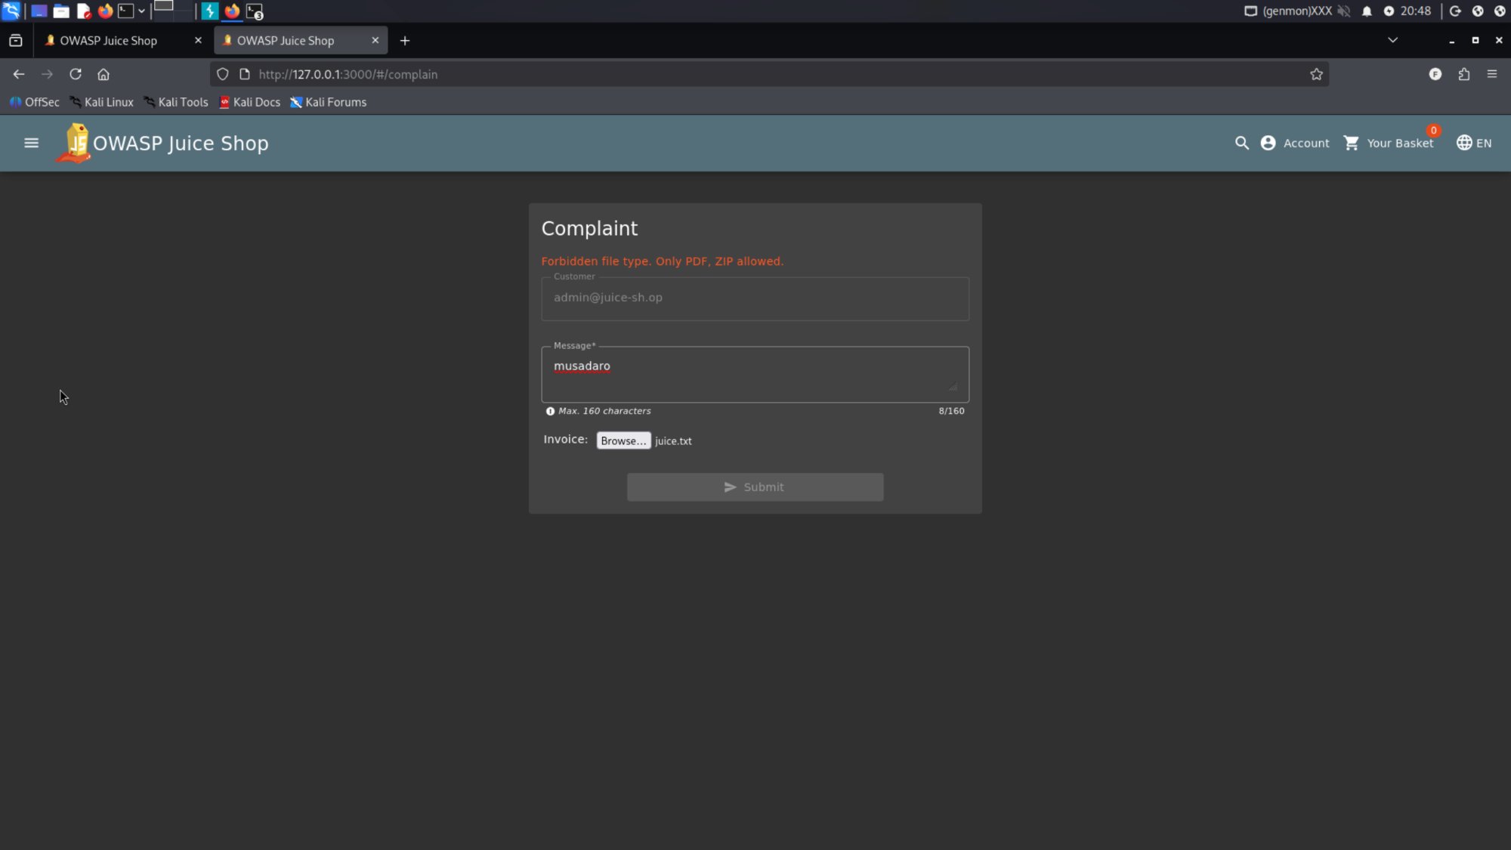
Task: Open the extensions puzzle icon
Action: click(1463, 74)
